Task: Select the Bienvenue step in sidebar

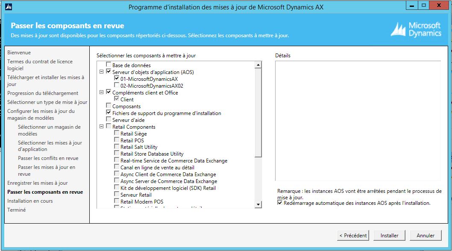Action: (19, 53)
